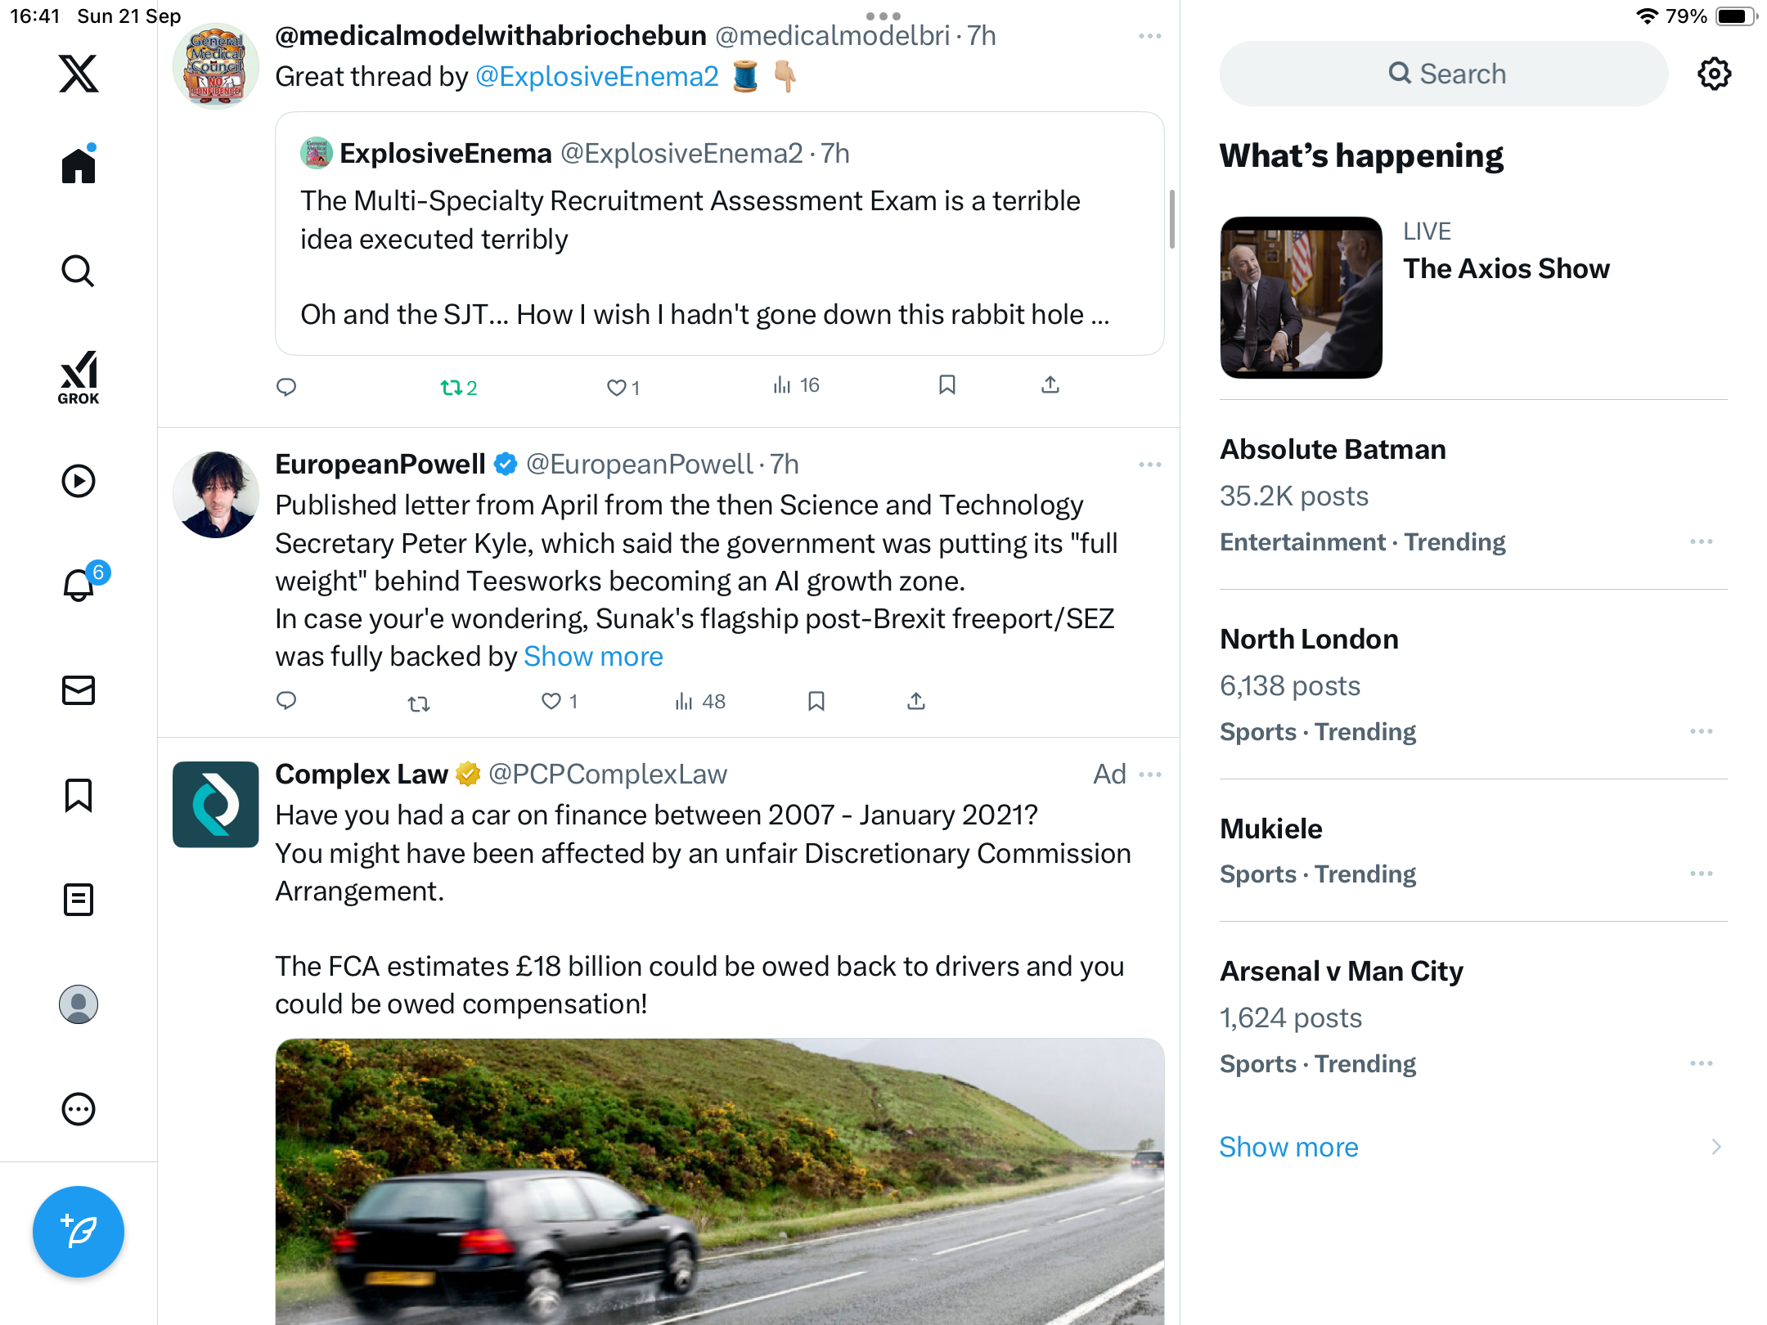
Task: Like the EuropeanPowell post
Action: [552, 702]
